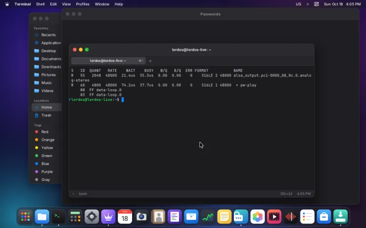Launch the Camera app from dock
This screenshot has width=366, height=228.
141,217
